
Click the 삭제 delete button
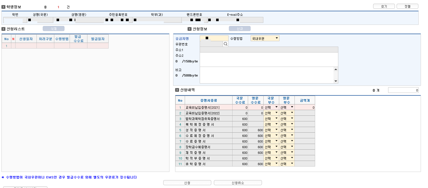[53, 28]
